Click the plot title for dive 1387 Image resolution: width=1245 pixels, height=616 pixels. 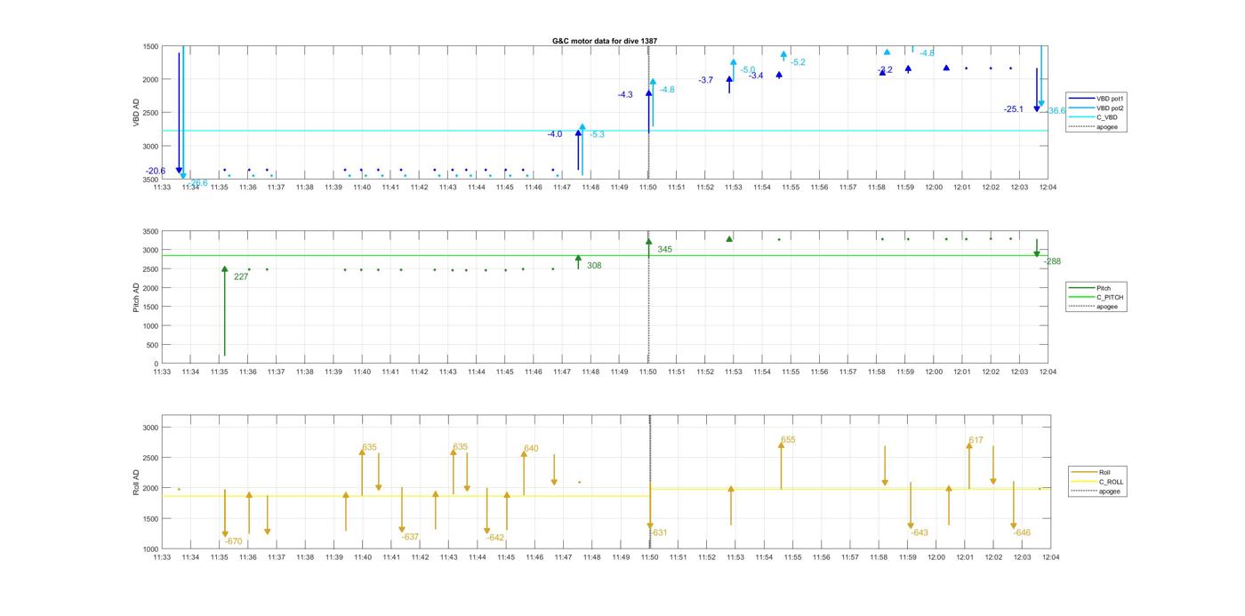605,41
